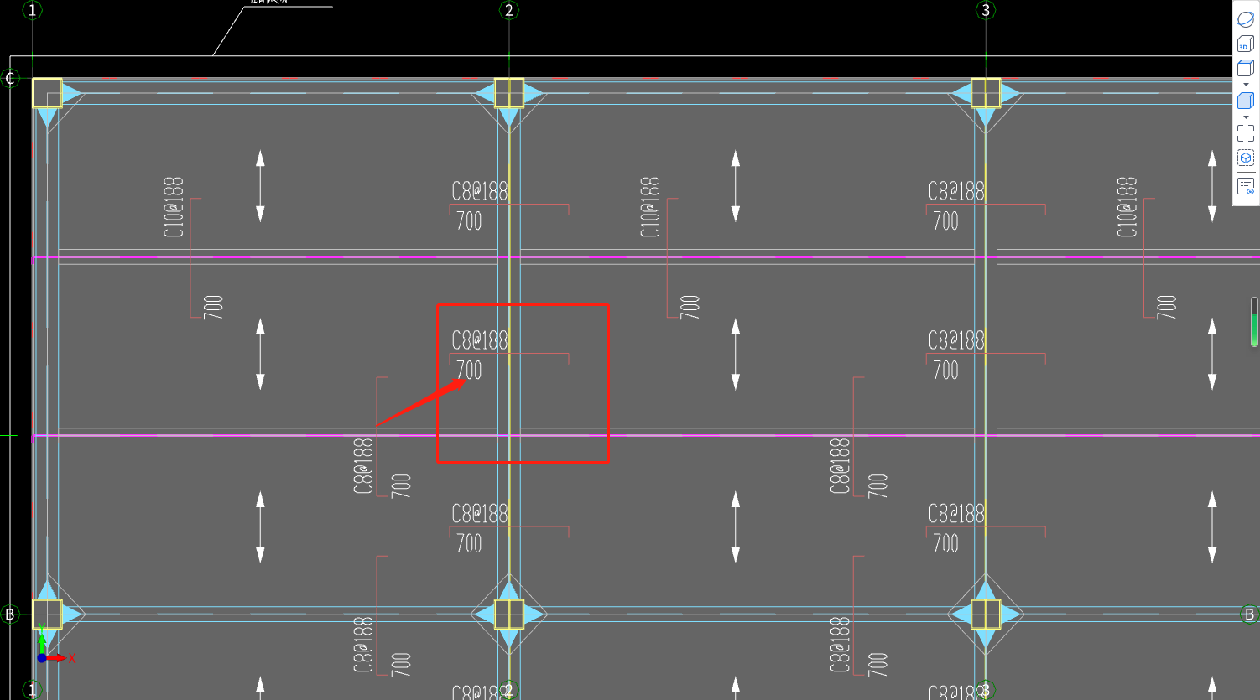Activate the orbit view rotation tool

point(1245,19)
